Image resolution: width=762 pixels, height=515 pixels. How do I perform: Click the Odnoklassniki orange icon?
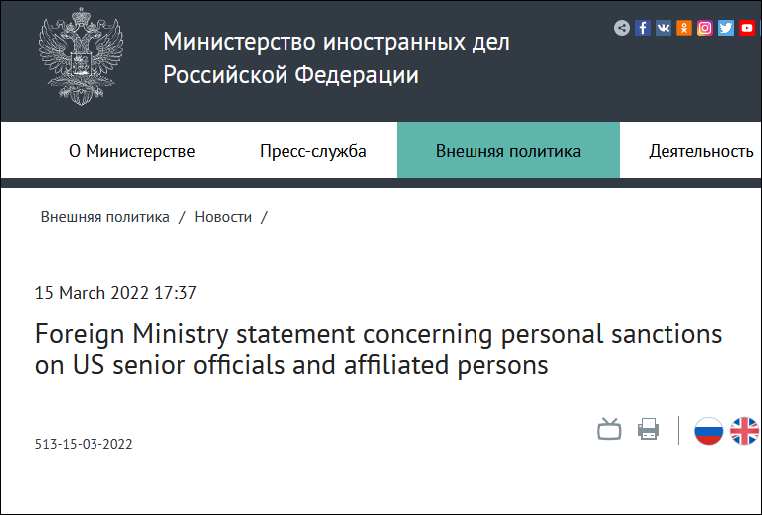pyautogui.click(x=684, y=28)
